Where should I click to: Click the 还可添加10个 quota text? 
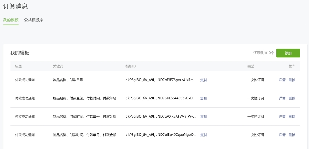[263, 53]
